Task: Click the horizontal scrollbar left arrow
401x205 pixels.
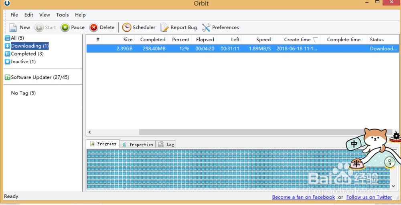Action: tap(89, 132)
